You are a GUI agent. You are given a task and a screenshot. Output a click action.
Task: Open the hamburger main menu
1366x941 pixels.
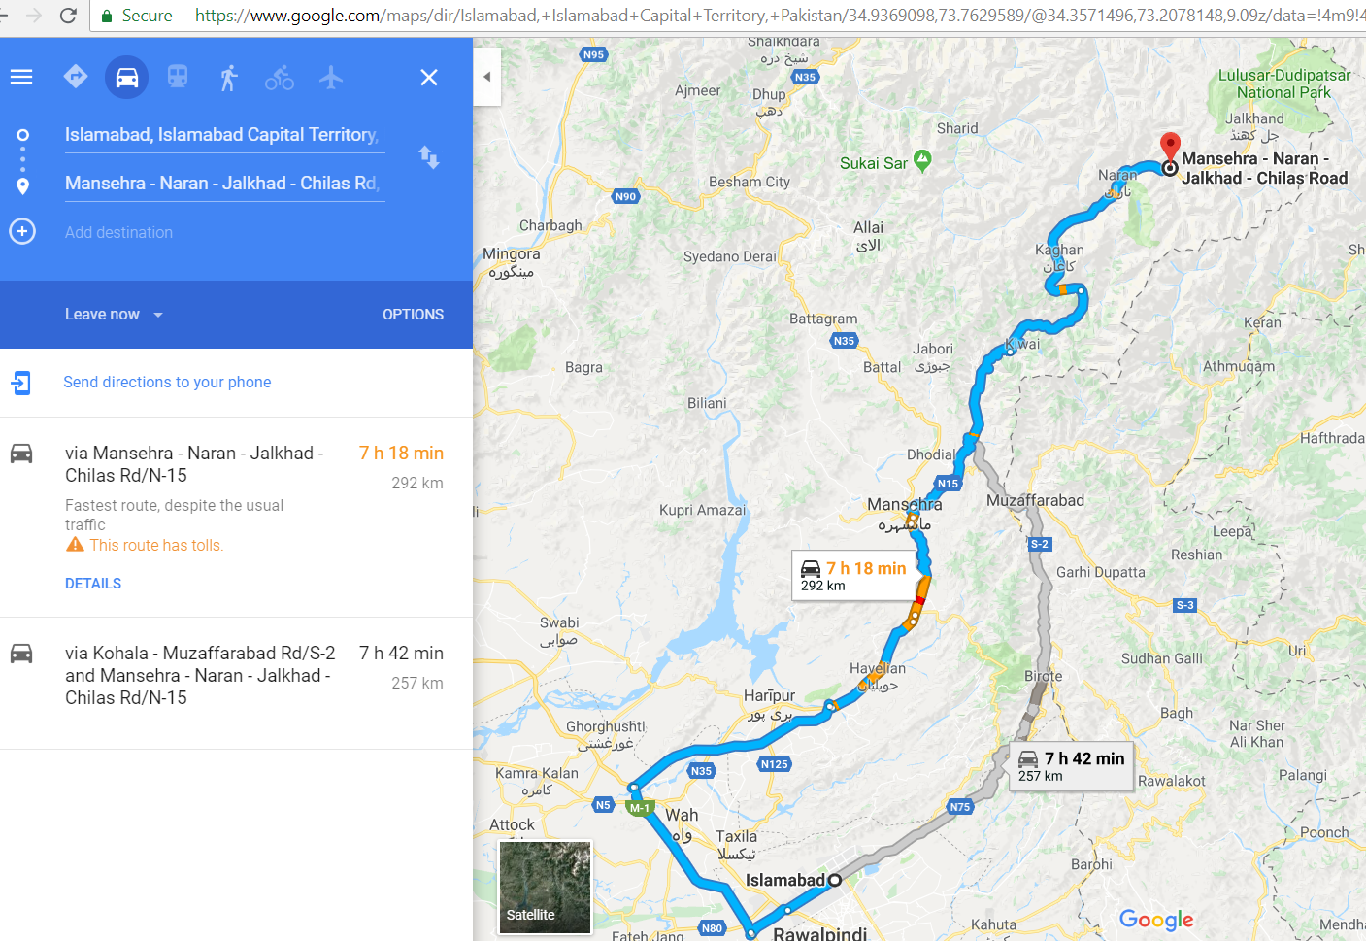click(x=21, y=77)
